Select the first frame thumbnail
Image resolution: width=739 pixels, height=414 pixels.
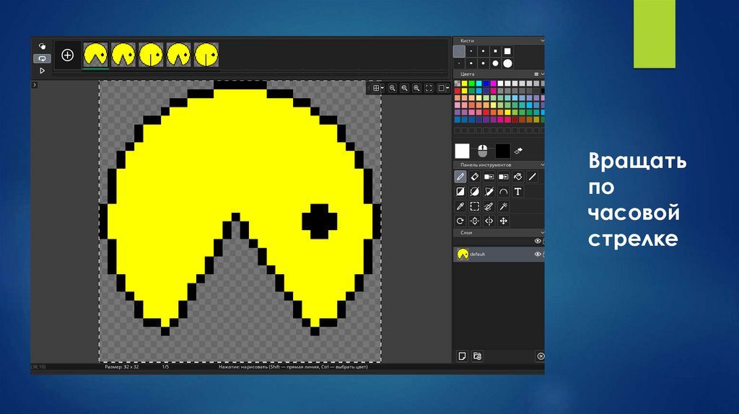96,55
